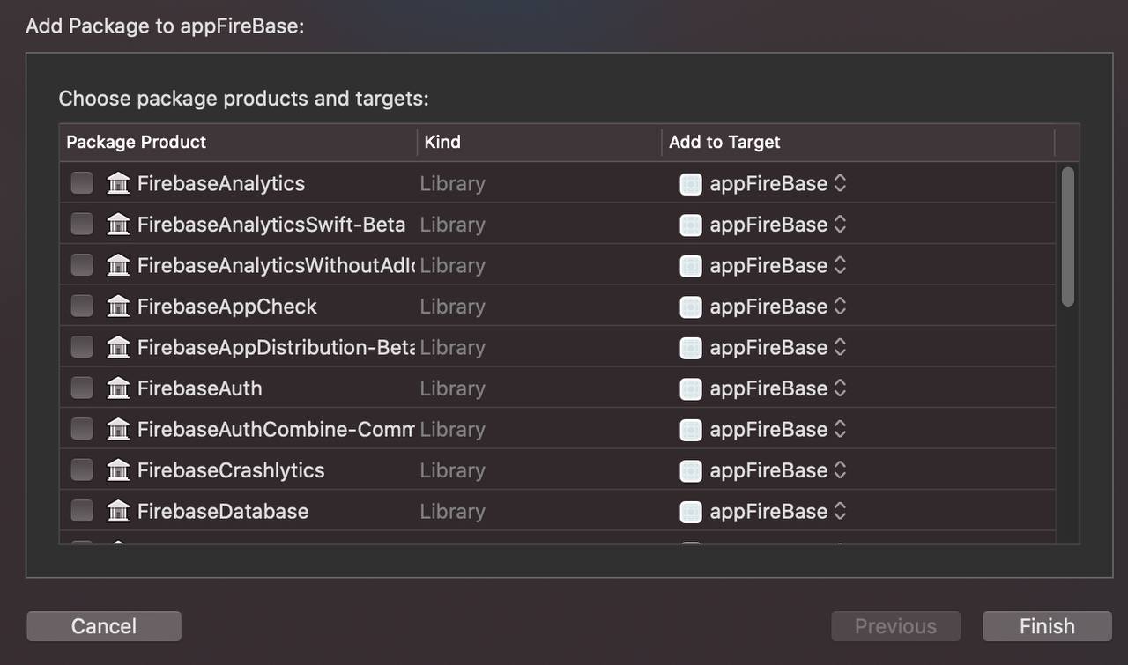
Task: Click the app target icon in FirebaseAnalytics row
Action: point(691,184)
